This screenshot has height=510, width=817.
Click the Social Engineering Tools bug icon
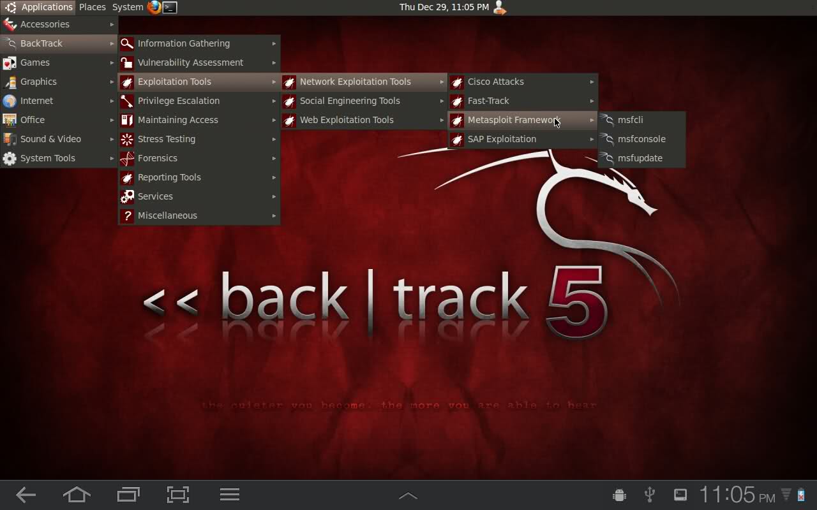tap(289, 101)
